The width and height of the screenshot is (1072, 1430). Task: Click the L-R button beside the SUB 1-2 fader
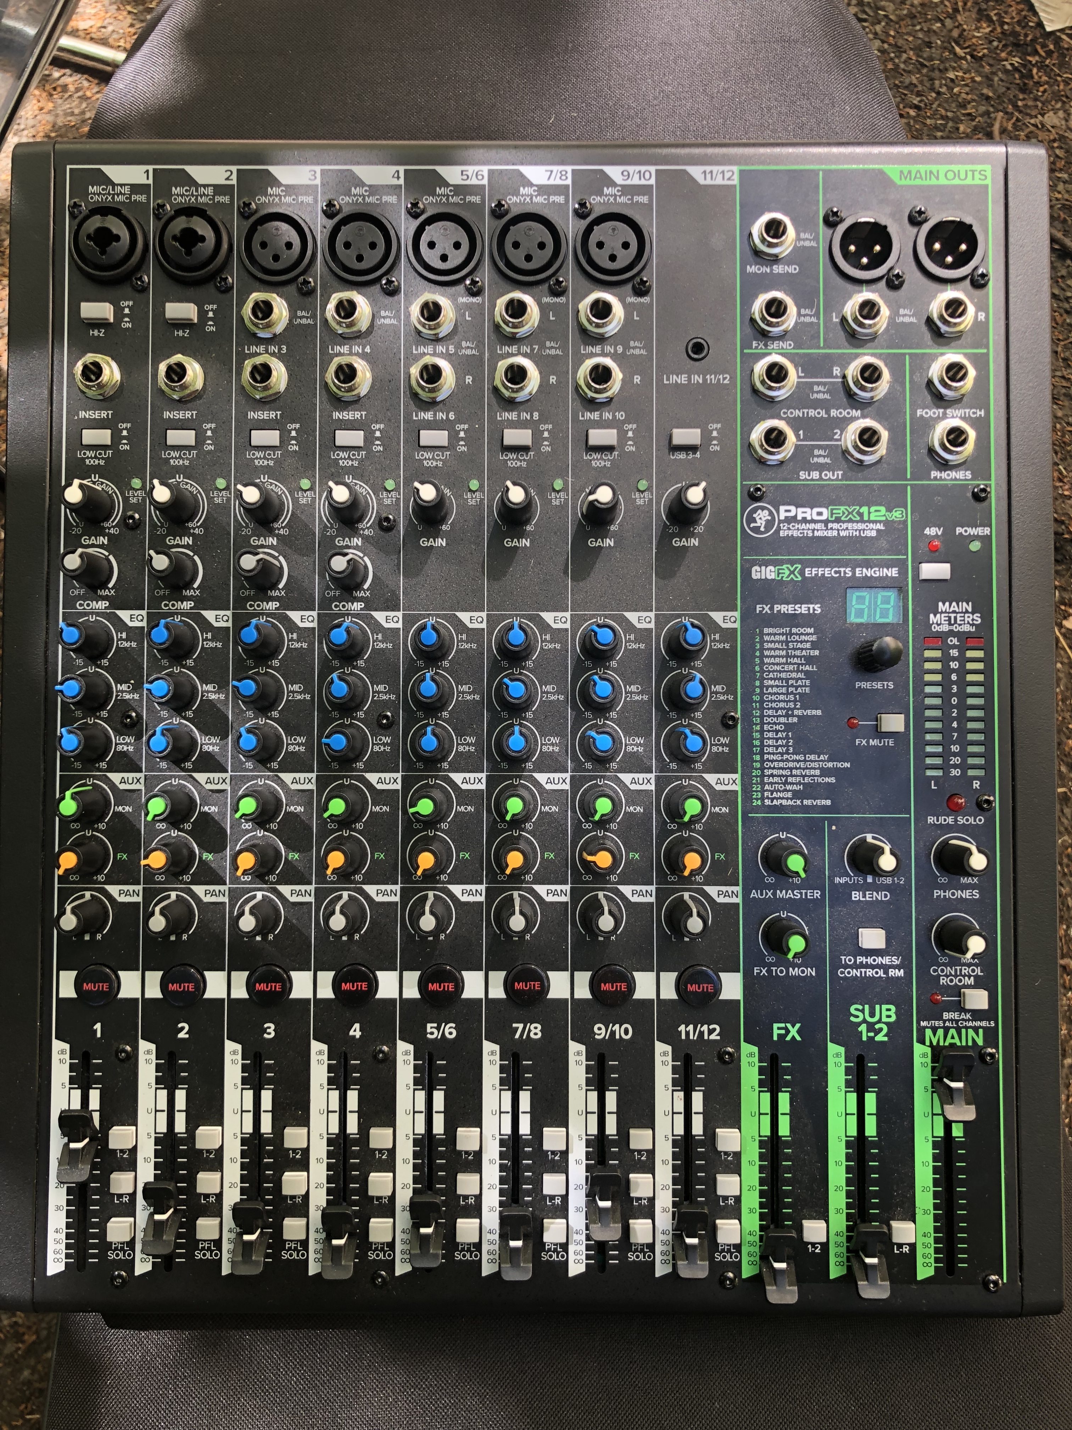pos(902,1232)
